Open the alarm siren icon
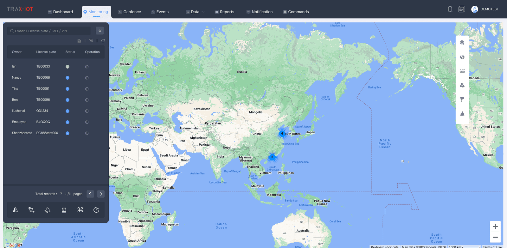Screen dimensions: 507x248 point(64,210)
